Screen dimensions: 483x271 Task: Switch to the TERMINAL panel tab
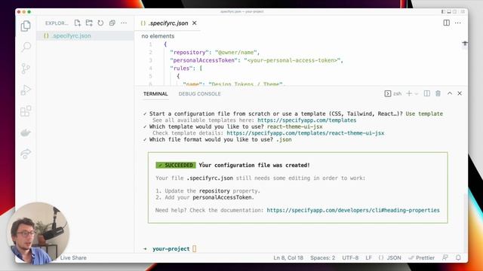point(155,93)
